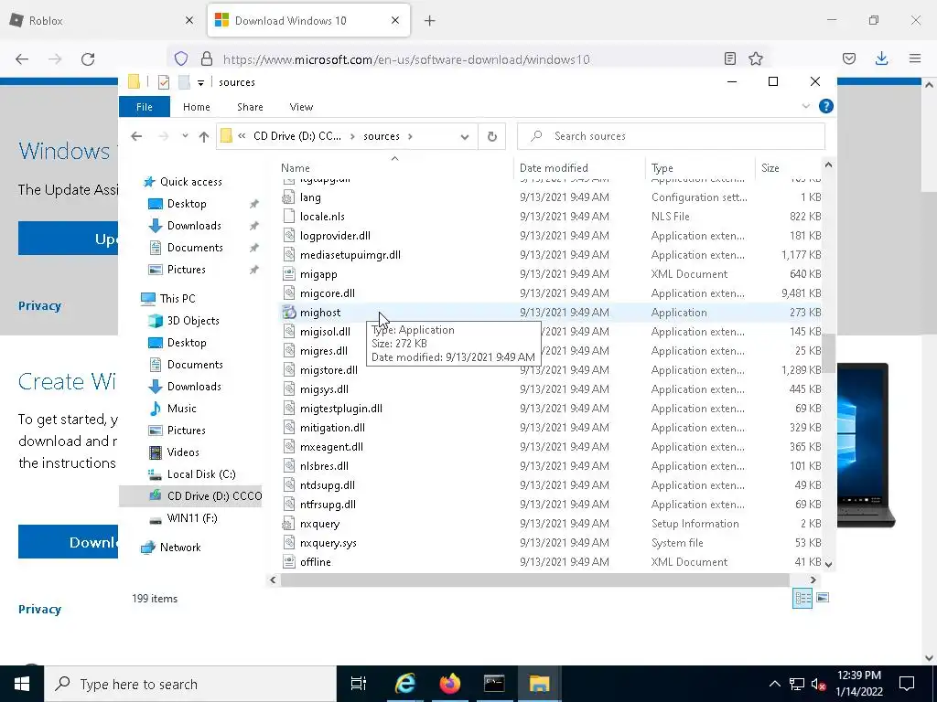Go back in File Explorer
The image size is (937, 702).
136,136
